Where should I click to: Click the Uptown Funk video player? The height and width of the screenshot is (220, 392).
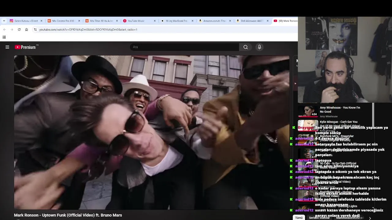point(152,132)
